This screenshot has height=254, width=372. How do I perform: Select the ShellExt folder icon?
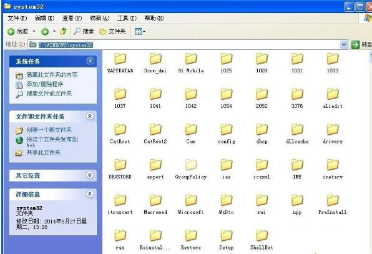pyautogui.click(x=262, y=235)
